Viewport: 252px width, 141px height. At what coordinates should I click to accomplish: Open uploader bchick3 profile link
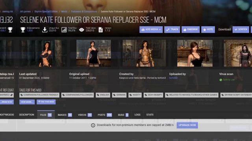coord(173,78)
